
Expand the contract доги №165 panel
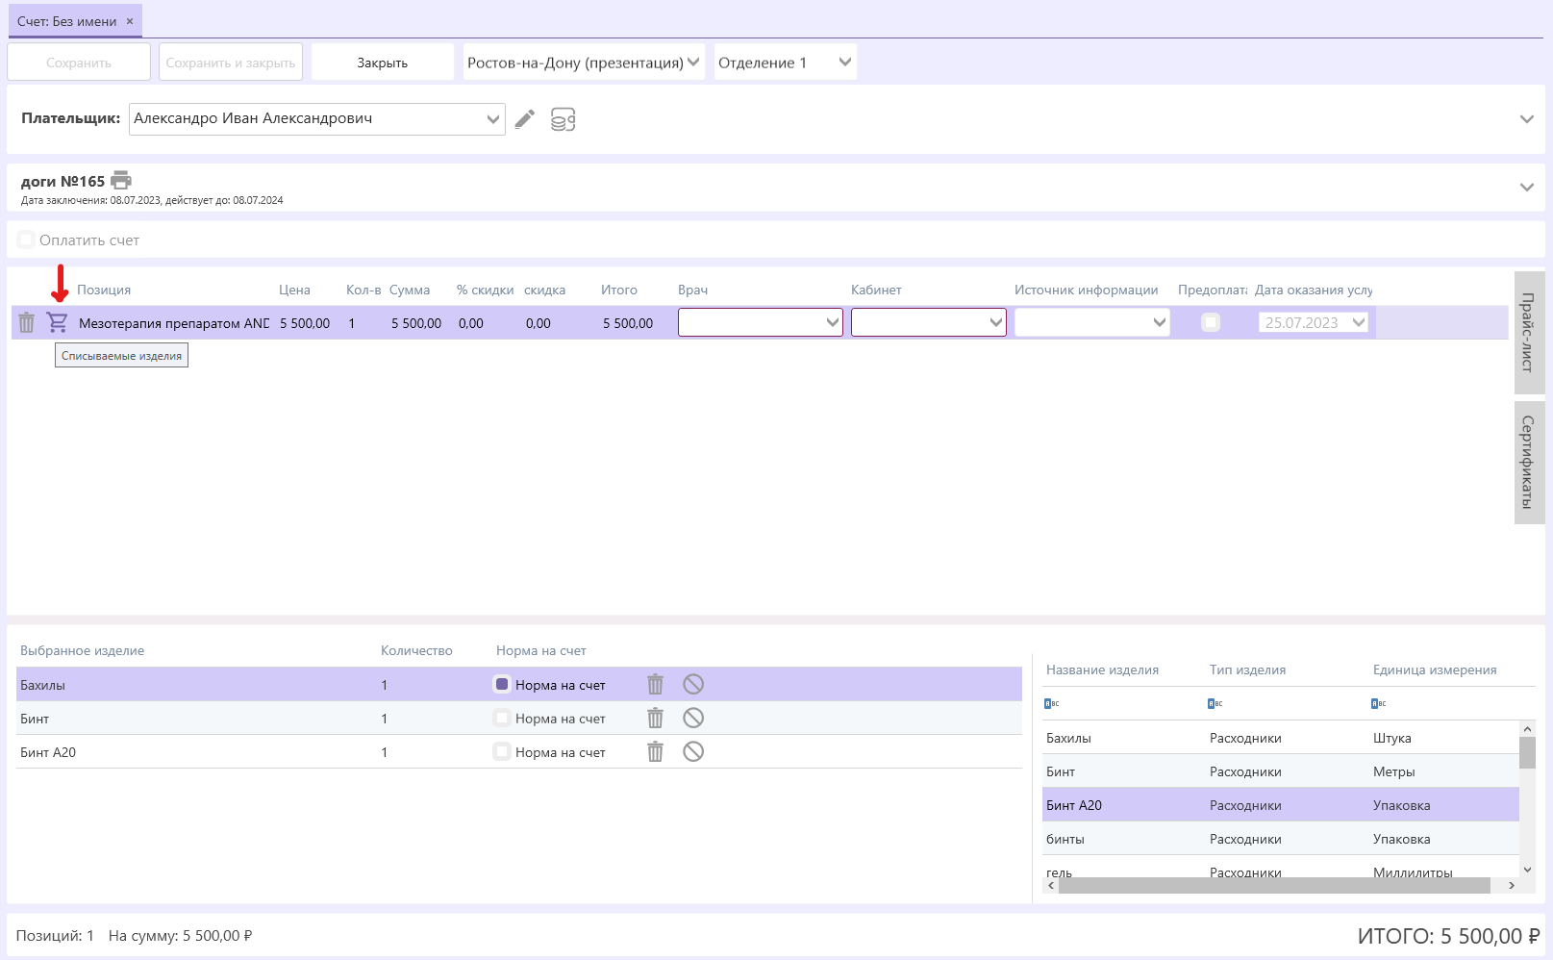tap(1526, 187)
